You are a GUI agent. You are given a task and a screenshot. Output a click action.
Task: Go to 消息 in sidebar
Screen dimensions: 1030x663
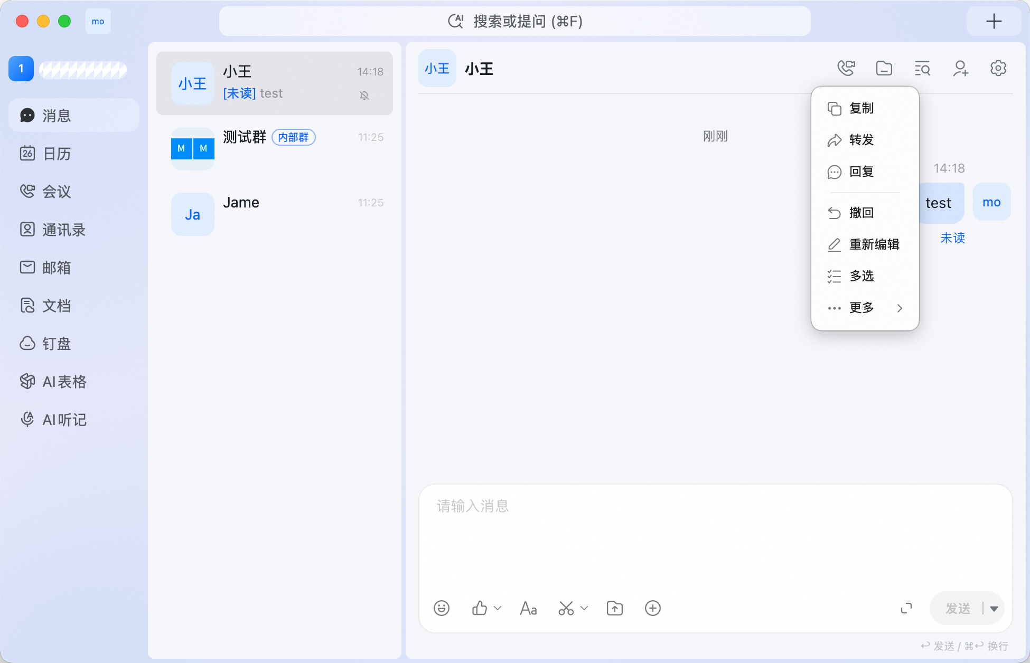tap(74, 115)
